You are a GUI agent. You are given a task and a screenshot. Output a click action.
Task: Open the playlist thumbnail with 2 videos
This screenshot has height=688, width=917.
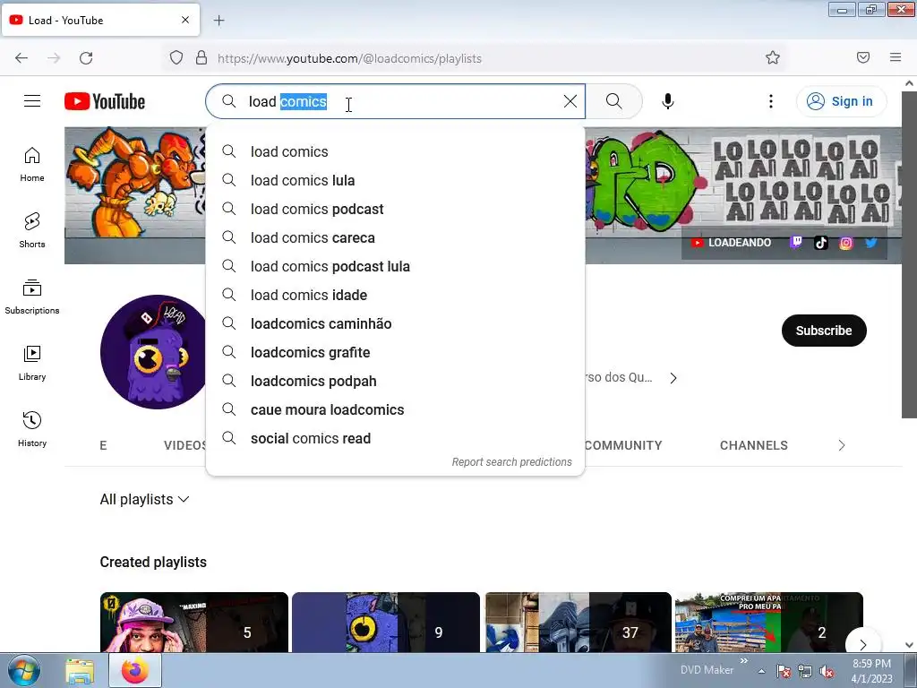point(769,623)
